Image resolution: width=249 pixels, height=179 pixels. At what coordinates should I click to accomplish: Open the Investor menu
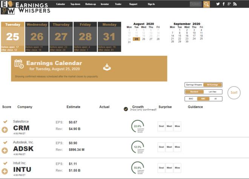click(105, 4)
